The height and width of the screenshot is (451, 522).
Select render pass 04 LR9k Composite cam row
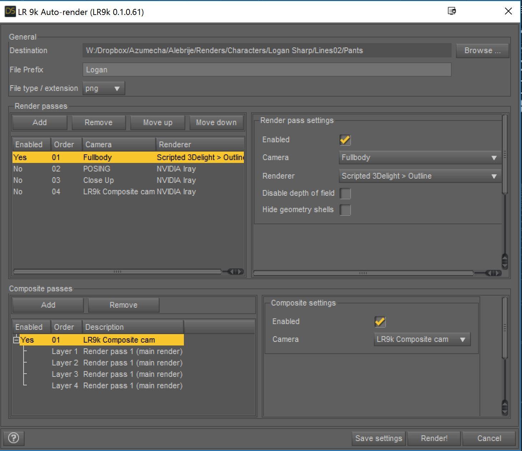click(128, 192)
